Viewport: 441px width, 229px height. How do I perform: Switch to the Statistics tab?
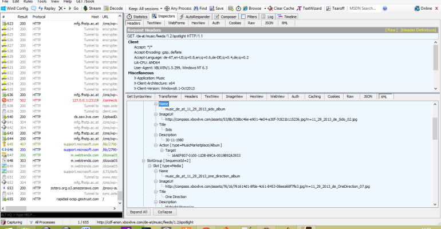[x=137, y=17]
